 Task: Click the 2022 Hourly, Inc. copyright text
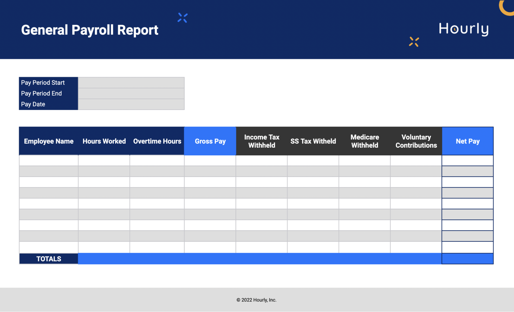(256, 300)
